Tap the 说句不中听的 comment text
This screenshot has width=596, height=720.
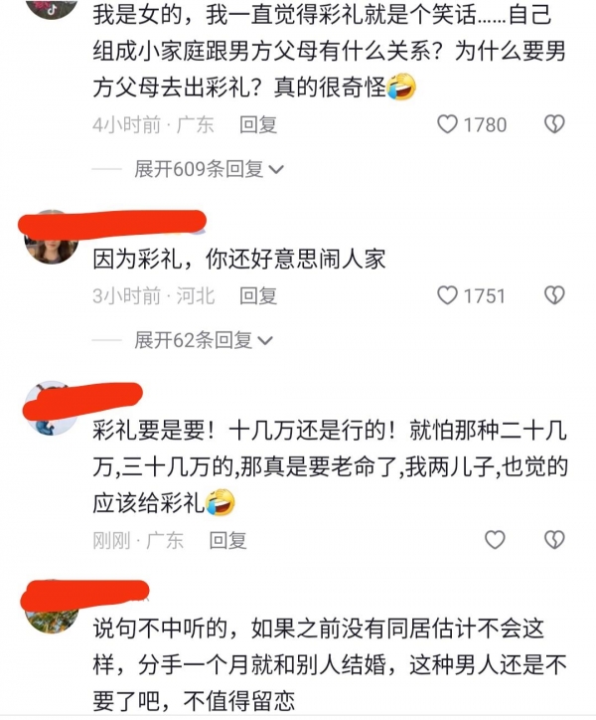point(330,664)
